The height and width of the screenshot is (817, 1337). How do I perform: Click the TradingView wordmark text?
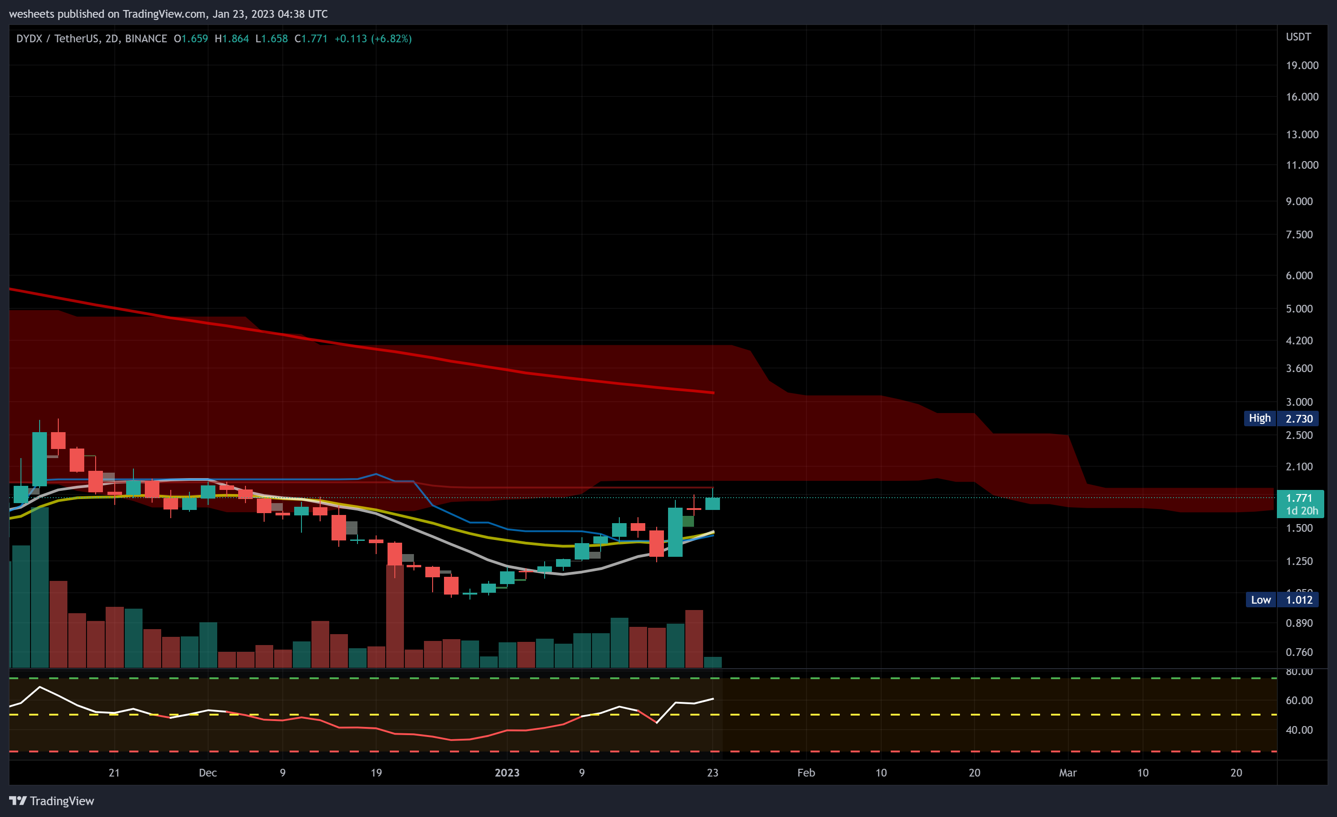click(62, 801)
